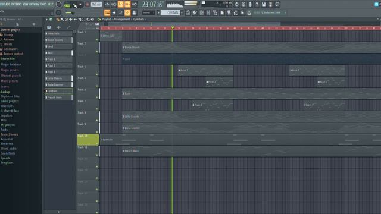Adjust the main volume slider
381x214 pixels.
click(70, 12)
